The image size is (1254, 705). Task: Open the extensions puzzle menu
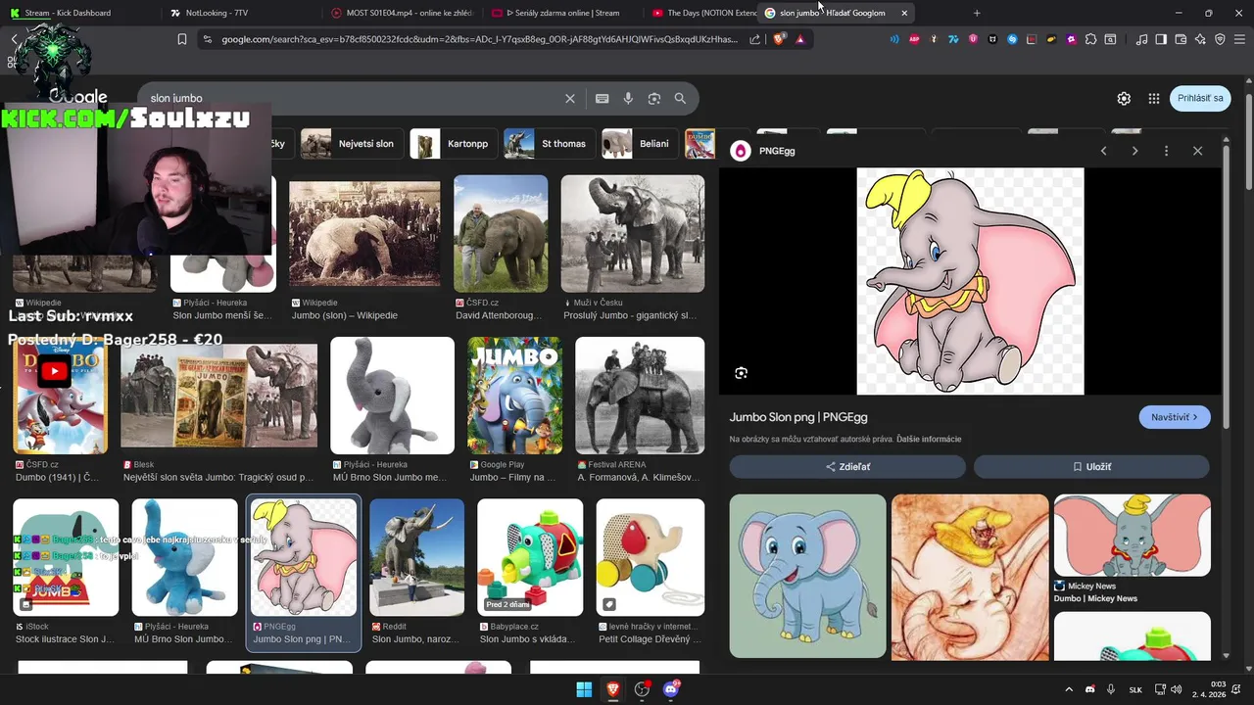pos(1090,39)
